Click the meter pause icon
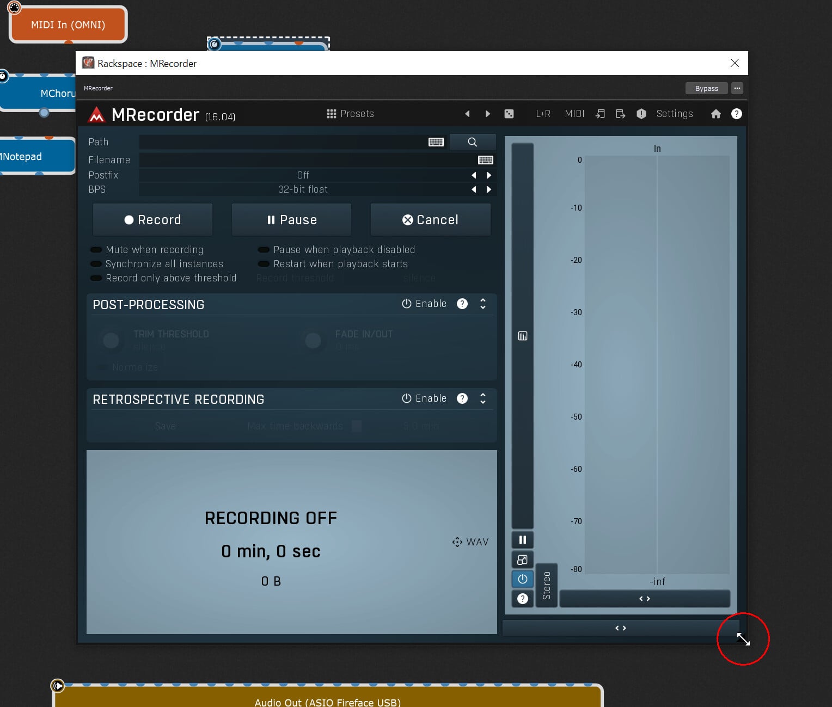The width and height of the screenshot is (832, 707). point(522,540)
